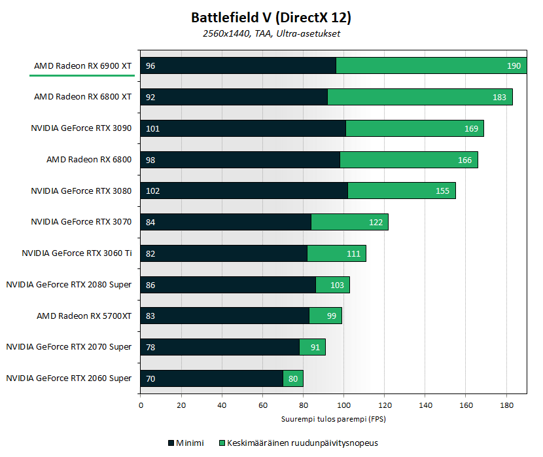Click the "NVIDIA GeForce RTX 2060 Super" label
The height and width of the screenshot is (457, 543).
click(69, 378)
